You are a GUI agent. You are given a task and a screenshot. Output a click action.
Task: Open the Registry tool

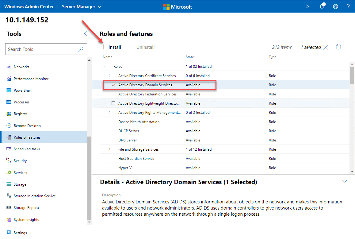(20, 114)
